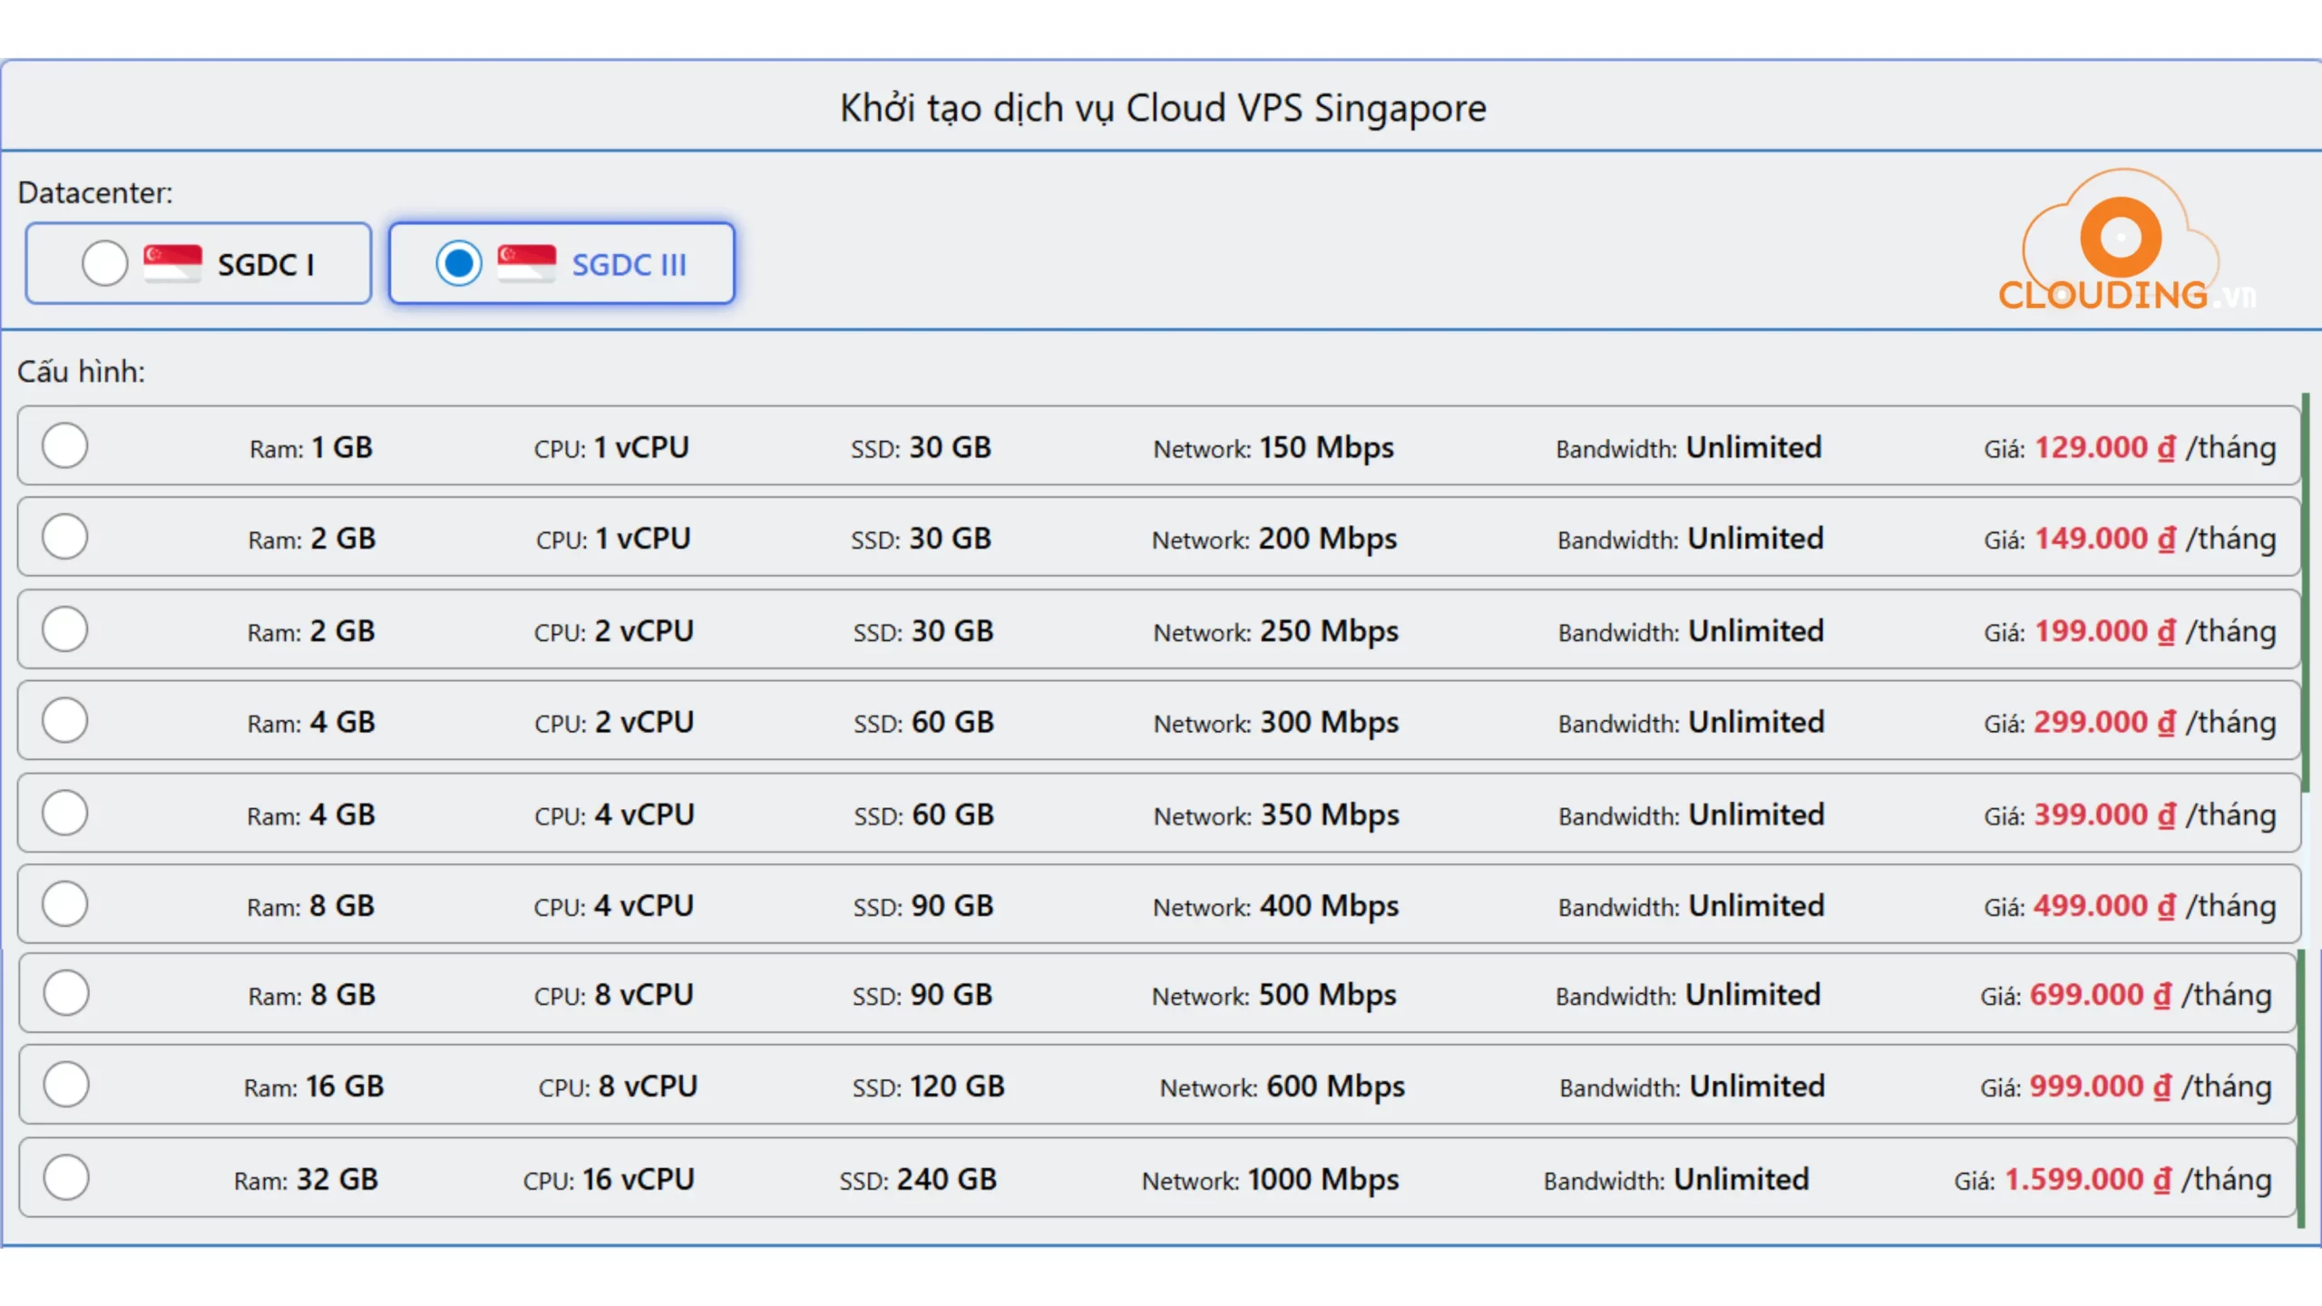Click the Cấu hình section label
This screenshot has width=2322, height=1306.
tap(80, 370)
